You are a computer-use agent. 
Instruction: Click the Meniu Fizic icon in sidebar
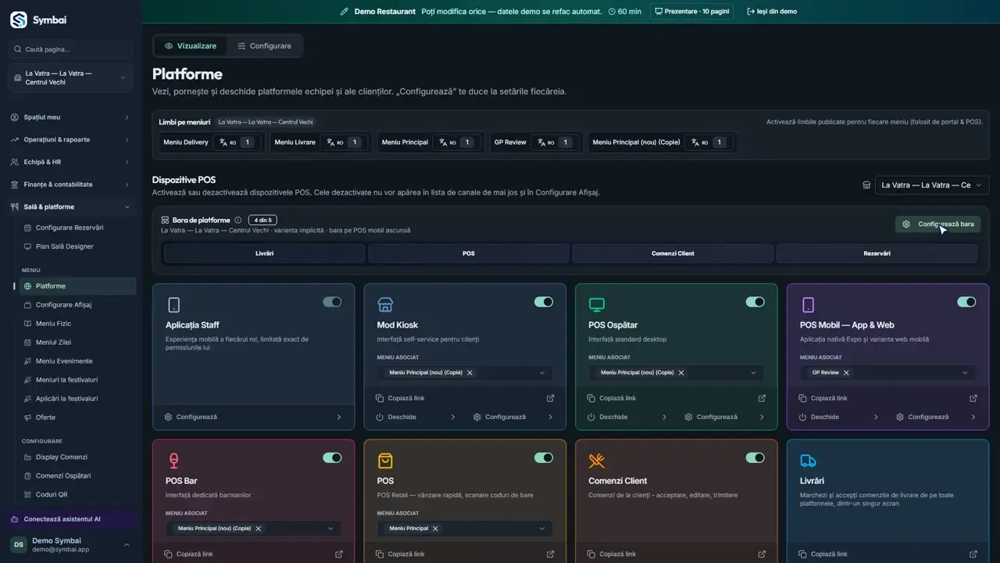point(27,324)
